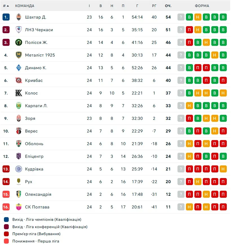This screenshot has width=231, height=245.
Task: Open the Олександрія team link
Action: (38, 194)
